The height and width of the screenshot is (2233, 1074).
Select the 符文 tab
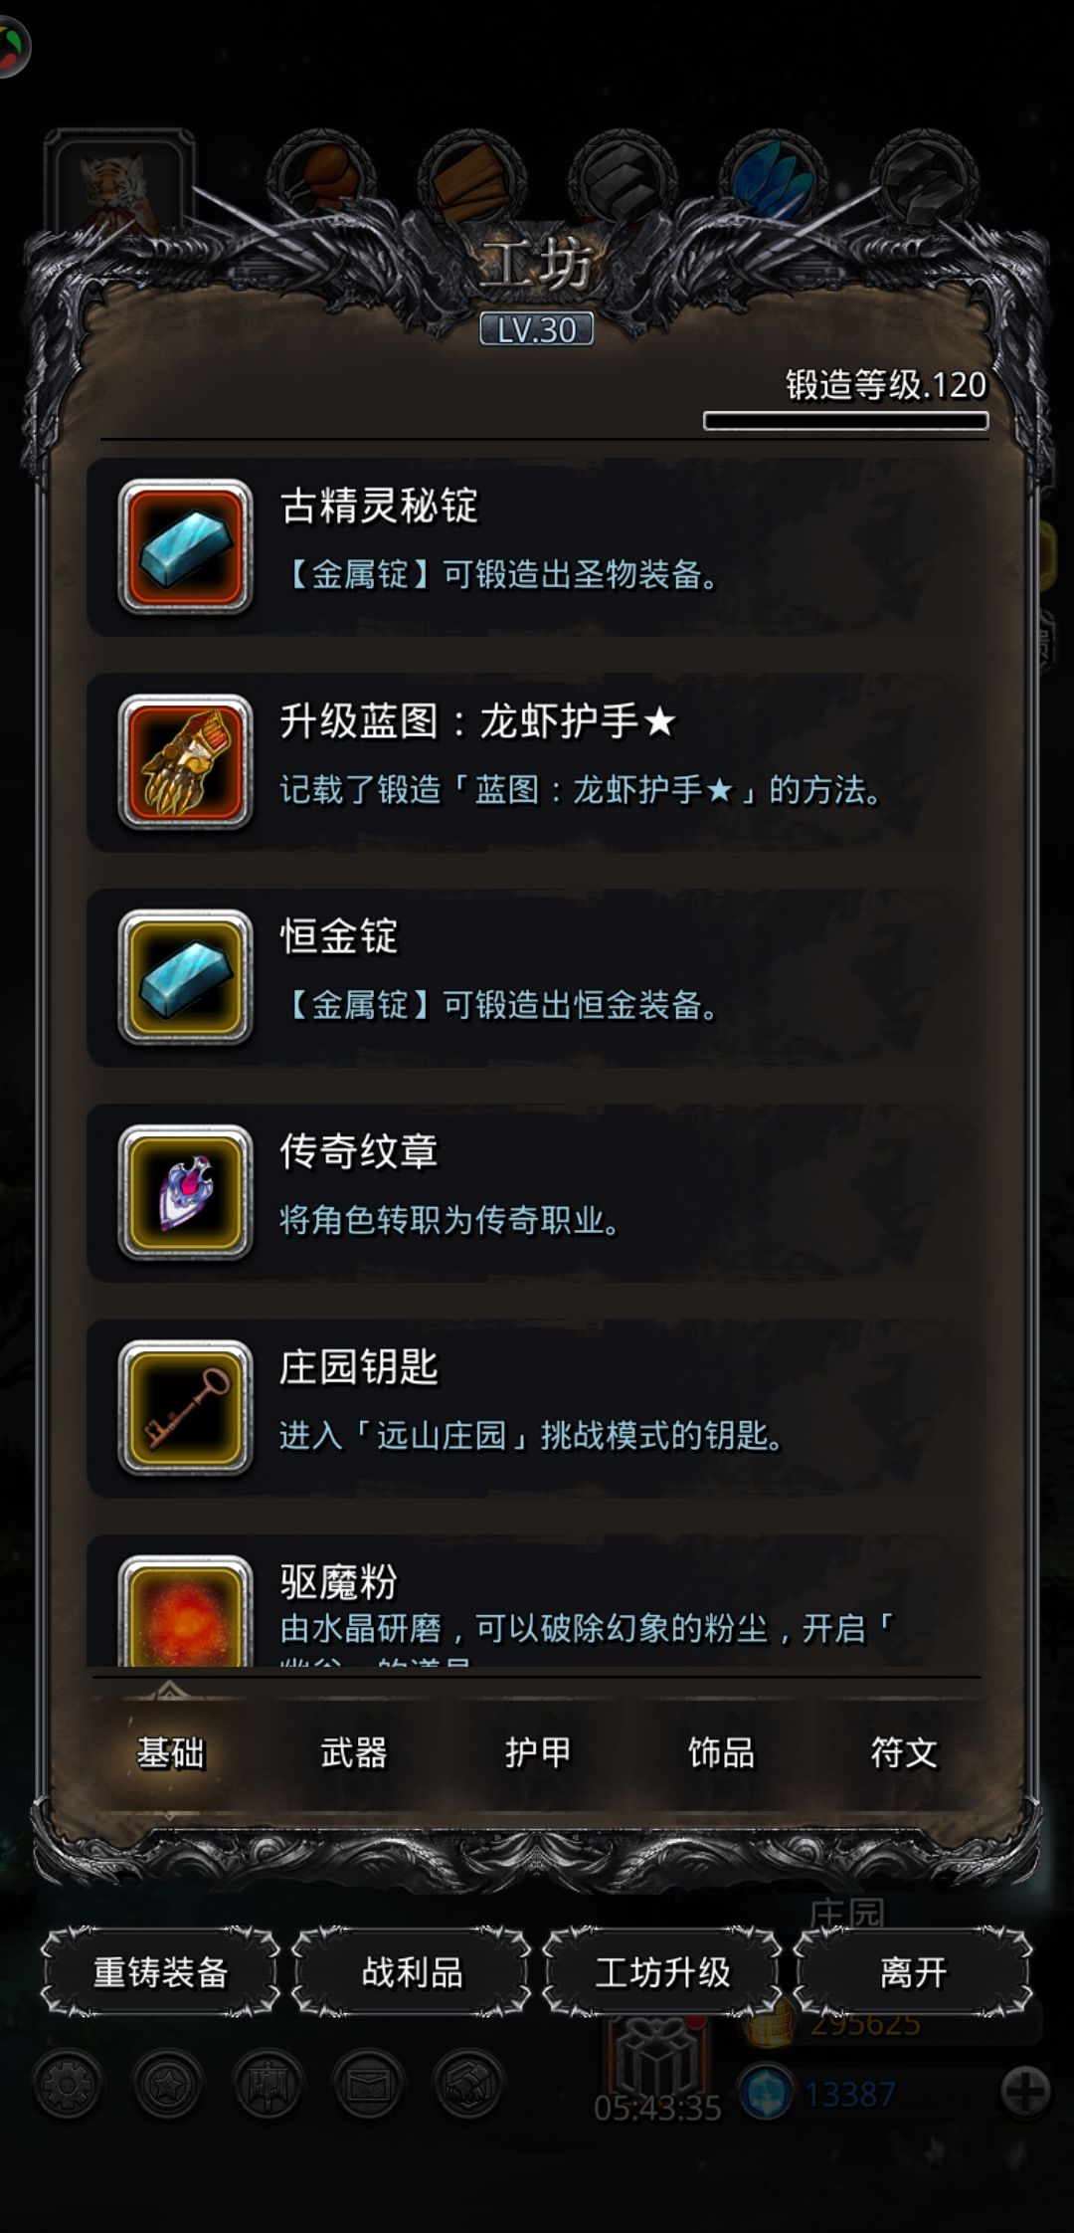click(x=904, y=1752)
